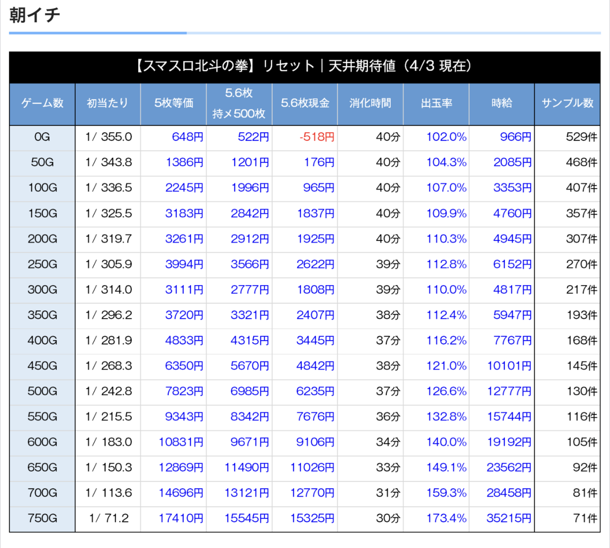610x548 pixels.
Task: Click the 1/ 183.0 first-hit value
Action: (109, 442)
